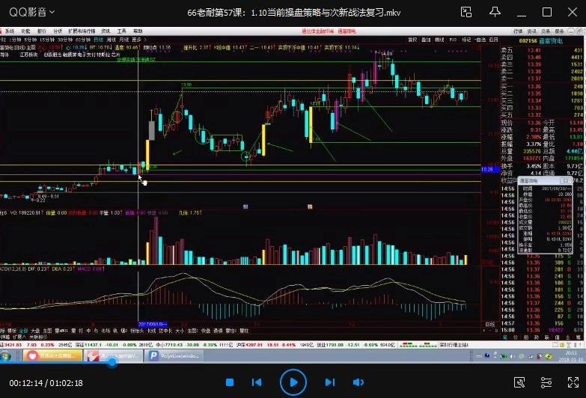Click the 002156 通富微电 stock header

(537, 39)
